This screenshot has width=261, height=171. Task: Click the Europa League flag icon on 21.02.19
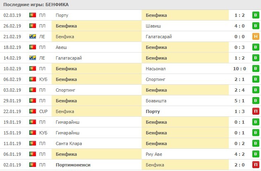coord(33,37)
